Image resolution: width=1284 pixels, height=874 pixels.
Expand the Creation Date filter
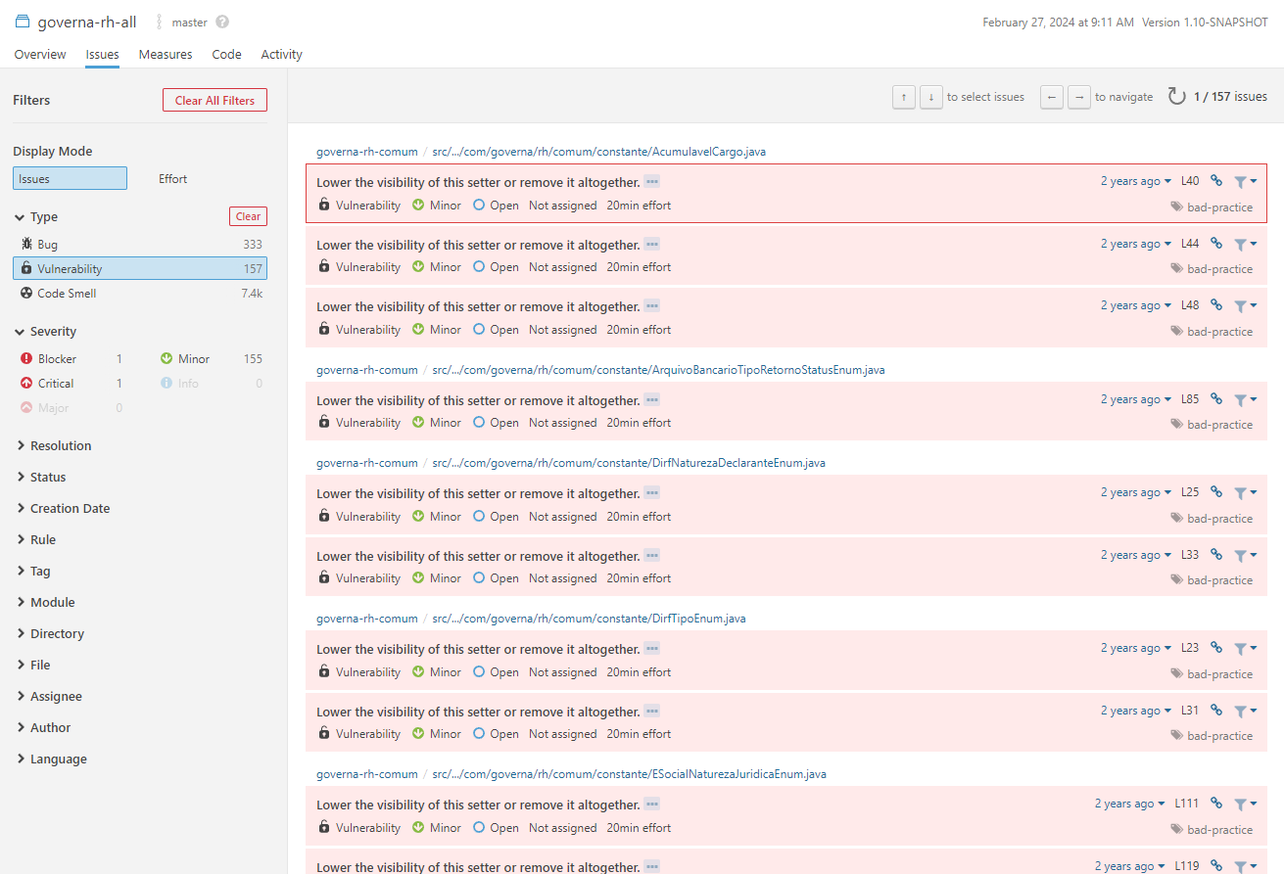point(63,508)
